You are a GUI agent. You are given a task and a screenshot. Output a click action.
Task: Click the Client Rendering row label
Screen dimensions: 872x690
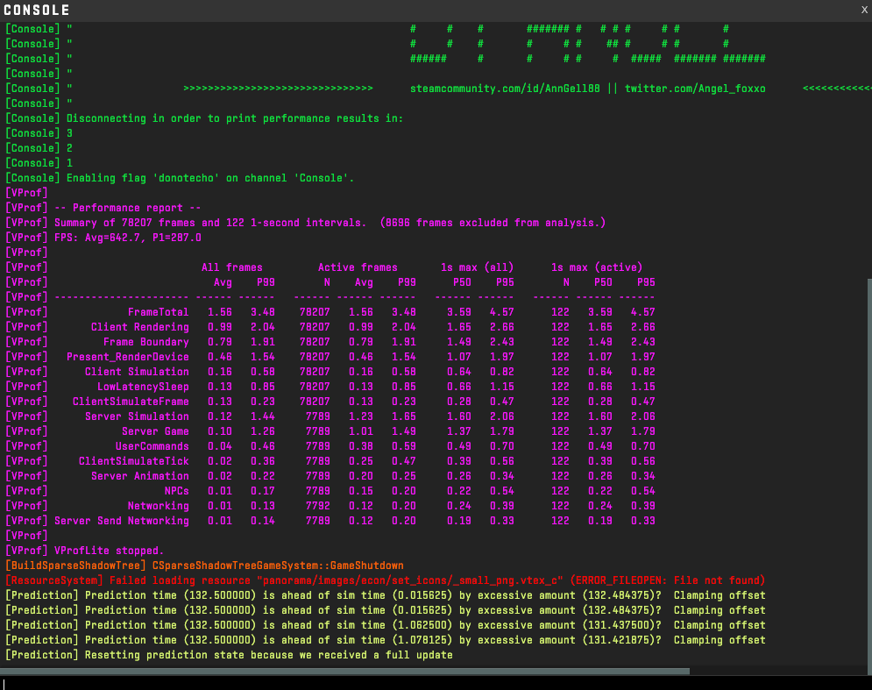click(x=139, y=327)
